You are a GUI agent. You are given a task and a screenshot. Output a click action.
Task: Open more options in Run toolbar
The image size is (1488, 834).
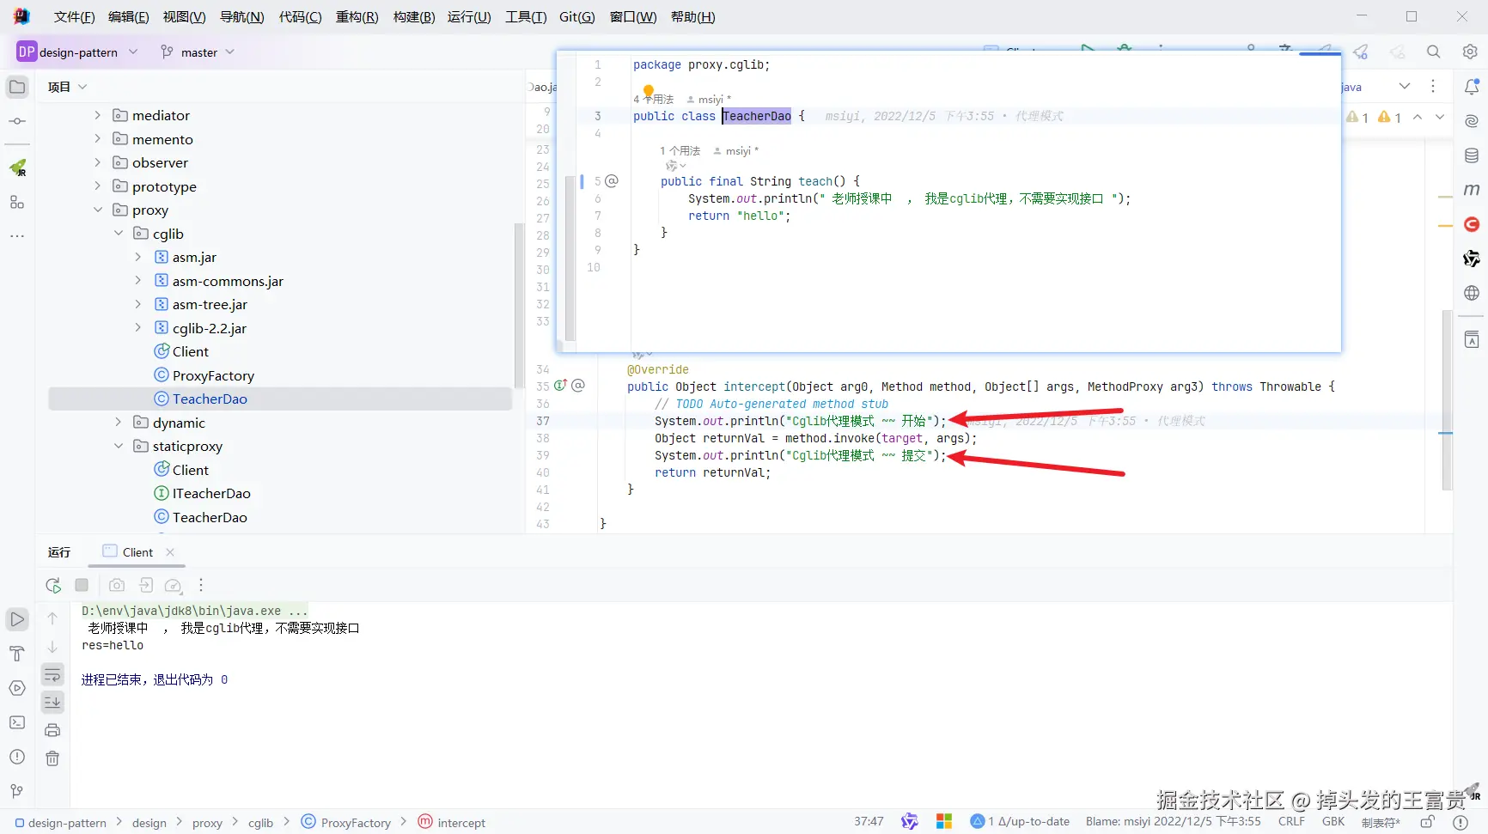[x=201, y=585]
